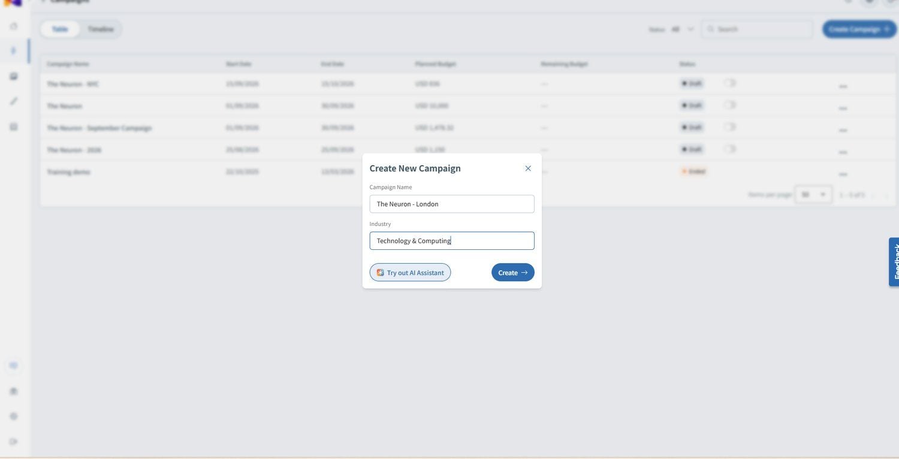Open The Neuron - September Campaign row
The image size is (899, 459).
coord(99,128)
